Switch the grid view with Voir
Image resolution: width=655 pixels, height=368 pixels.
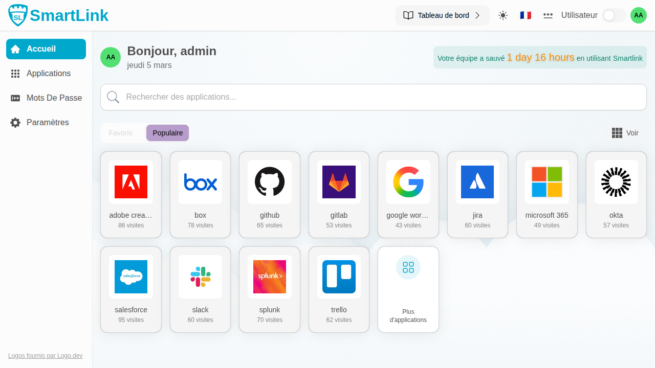(625, 133)
